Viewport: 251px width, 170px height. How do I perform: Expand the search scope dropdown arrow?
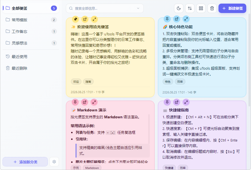click(138, 8)
